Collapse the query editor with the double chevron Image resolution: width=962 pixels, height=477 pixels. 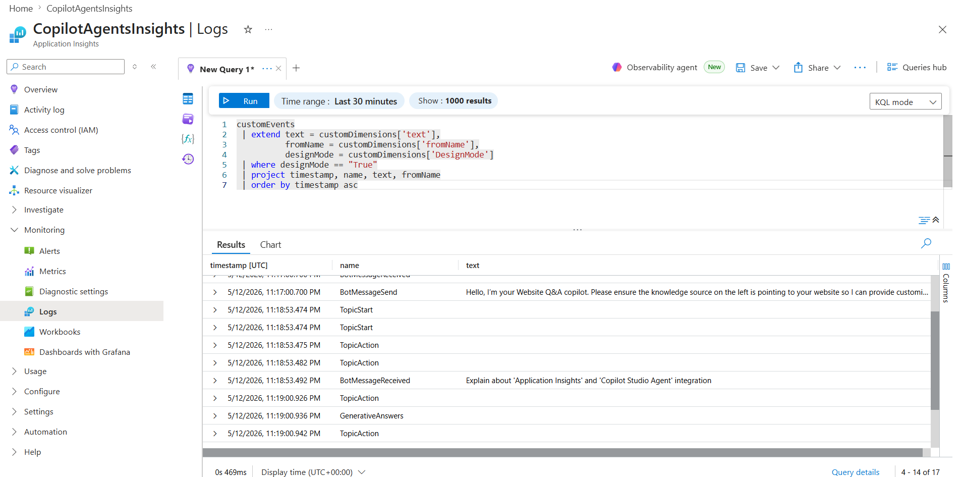pyautogui.click(x=936, y=220)
